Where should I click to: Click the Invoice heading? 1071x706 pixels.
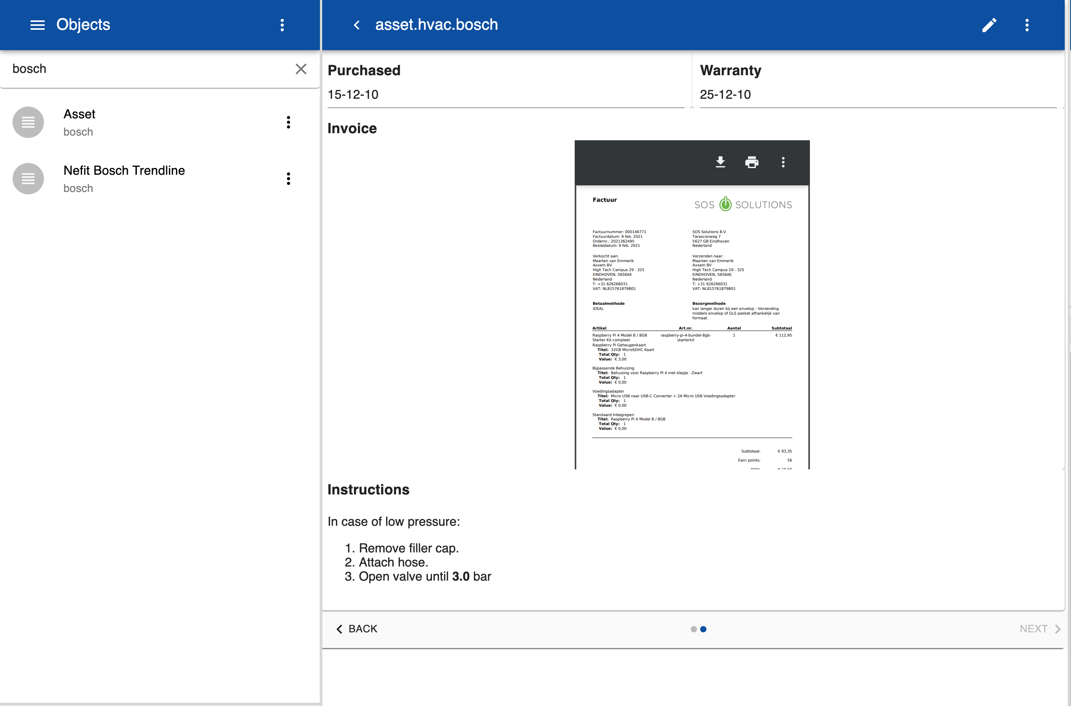(352, 129)
